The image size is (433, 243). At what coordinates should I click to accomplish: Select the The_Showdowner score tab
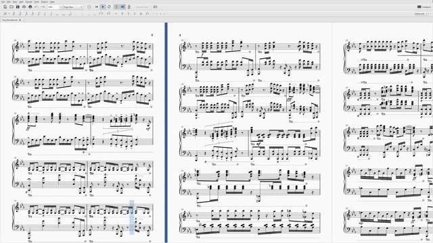point(10,20)
